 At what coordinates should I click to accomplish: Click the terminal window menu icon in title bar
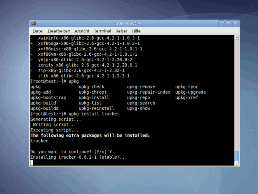[34, 23]
